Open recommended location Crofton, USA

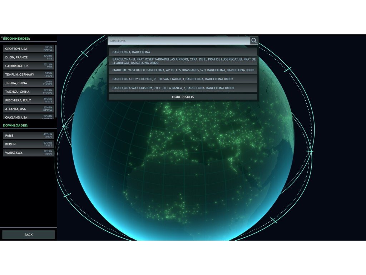point(29,49)
